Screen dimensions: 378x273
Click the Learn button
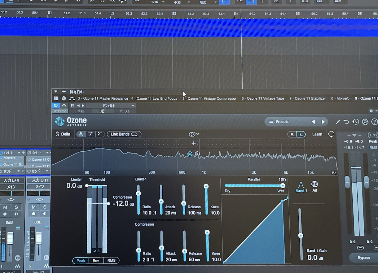(317, 134)
